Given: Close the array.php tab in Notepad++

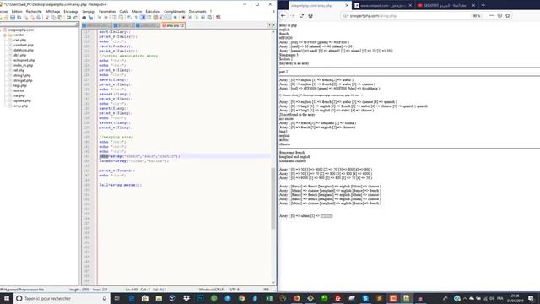Looking at the screenshot, I should 182,25.
